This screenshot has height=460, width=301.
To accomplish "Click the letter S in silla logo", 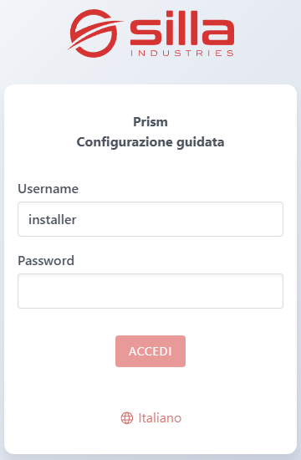I will [x=145, y=33].
